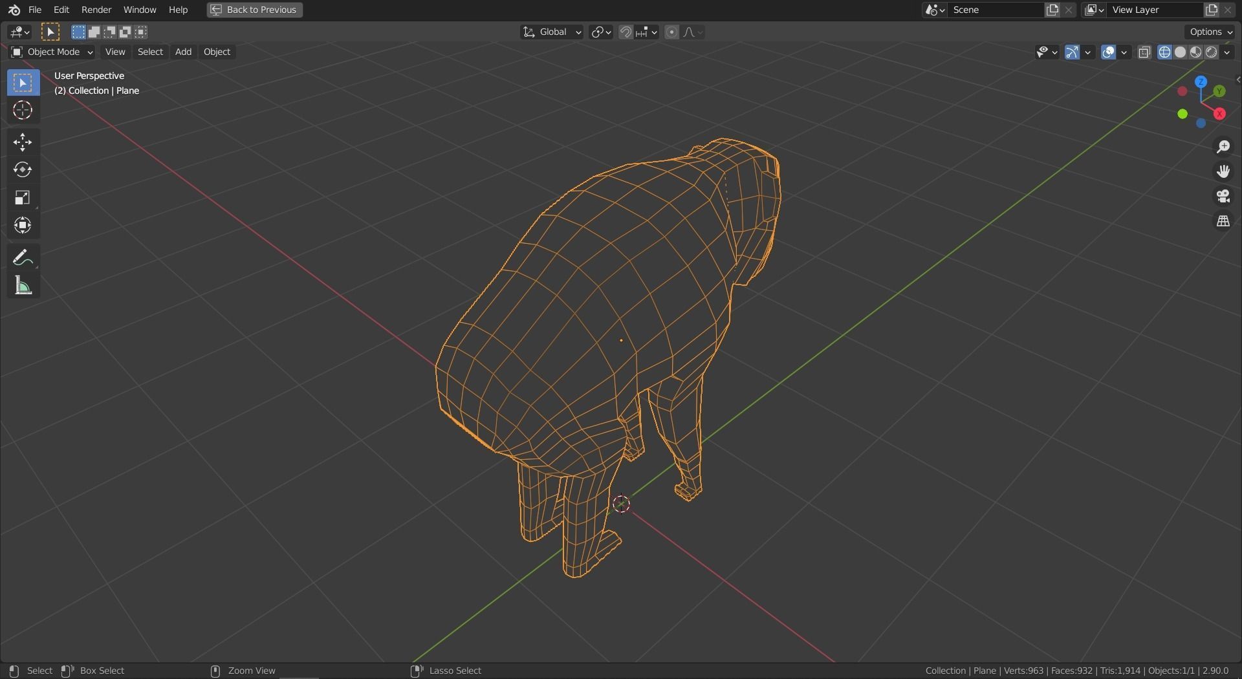
Task: Select the Cursor tool
Action: click(x=23, y=111)
